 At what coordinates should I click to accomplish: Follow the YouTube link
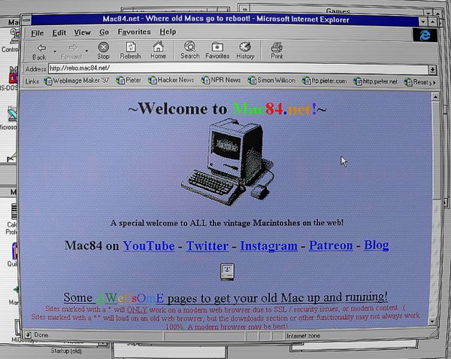(149, 246)
